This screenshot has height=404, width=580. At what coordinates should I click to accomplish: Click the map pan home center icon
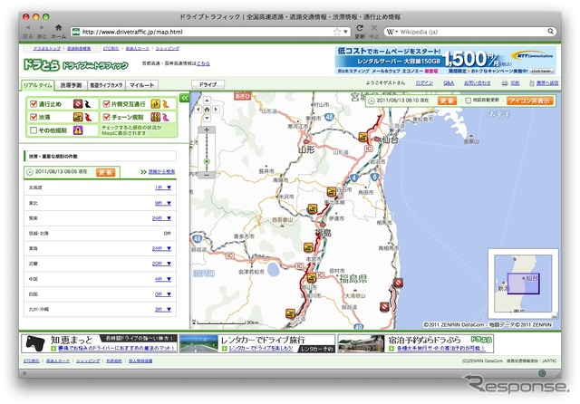[x=207, y=110]
